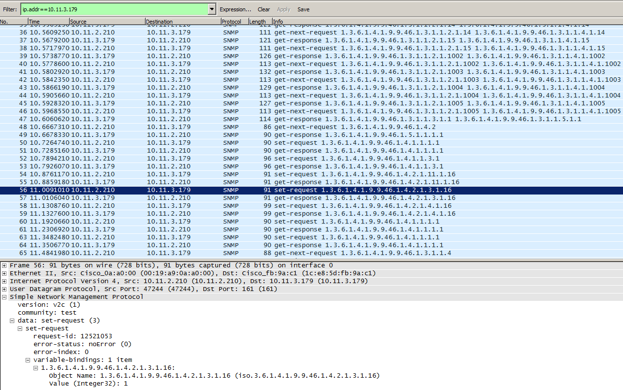Collapse the variable-bindings: 1 item node
The height and width of the screenshot is (390, 623).
28,360
